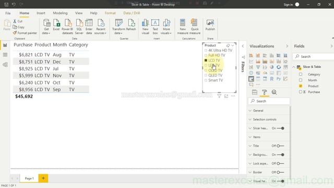Viewport: 334px width, 188px height.
Task: Choose the R script visual icon
Action: [271, 79]
